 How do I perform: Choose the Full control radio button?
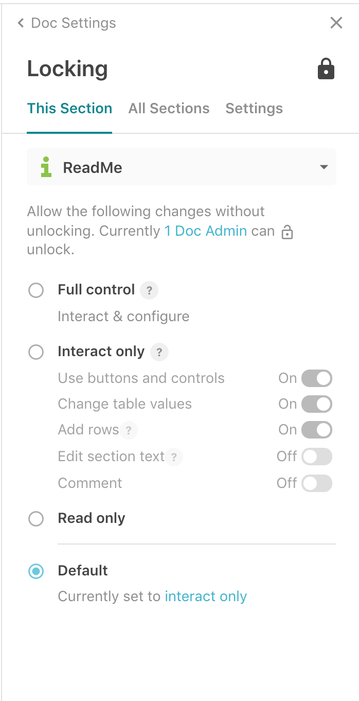click(36, 290)
